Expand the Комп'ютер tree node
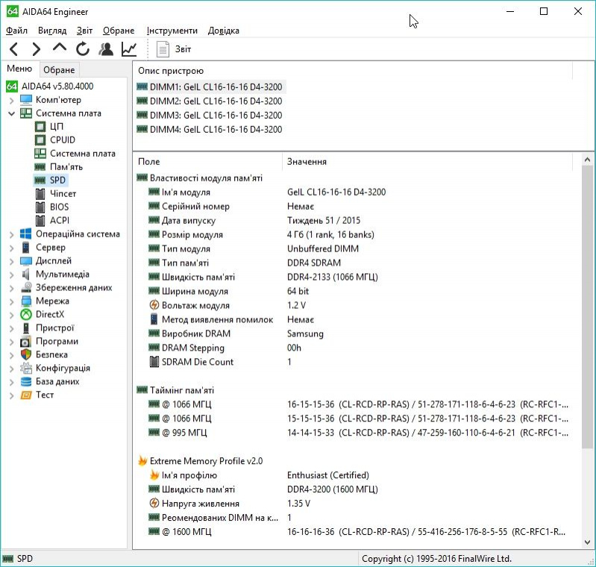This screenshot has height=567, width=596. point(11,101)
